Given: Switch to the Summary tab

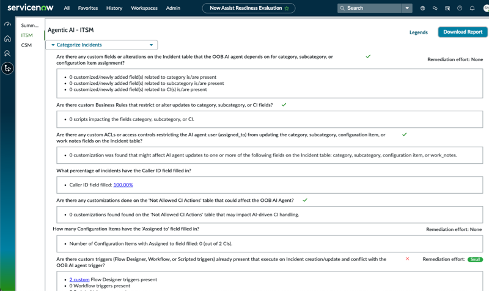Looking at the screenshot, I should point(29,25).
